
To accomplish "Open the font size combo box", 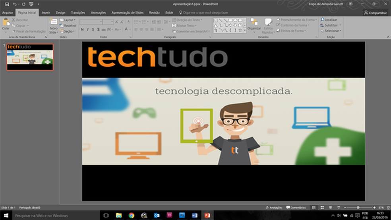I will [x=108, y=22].
